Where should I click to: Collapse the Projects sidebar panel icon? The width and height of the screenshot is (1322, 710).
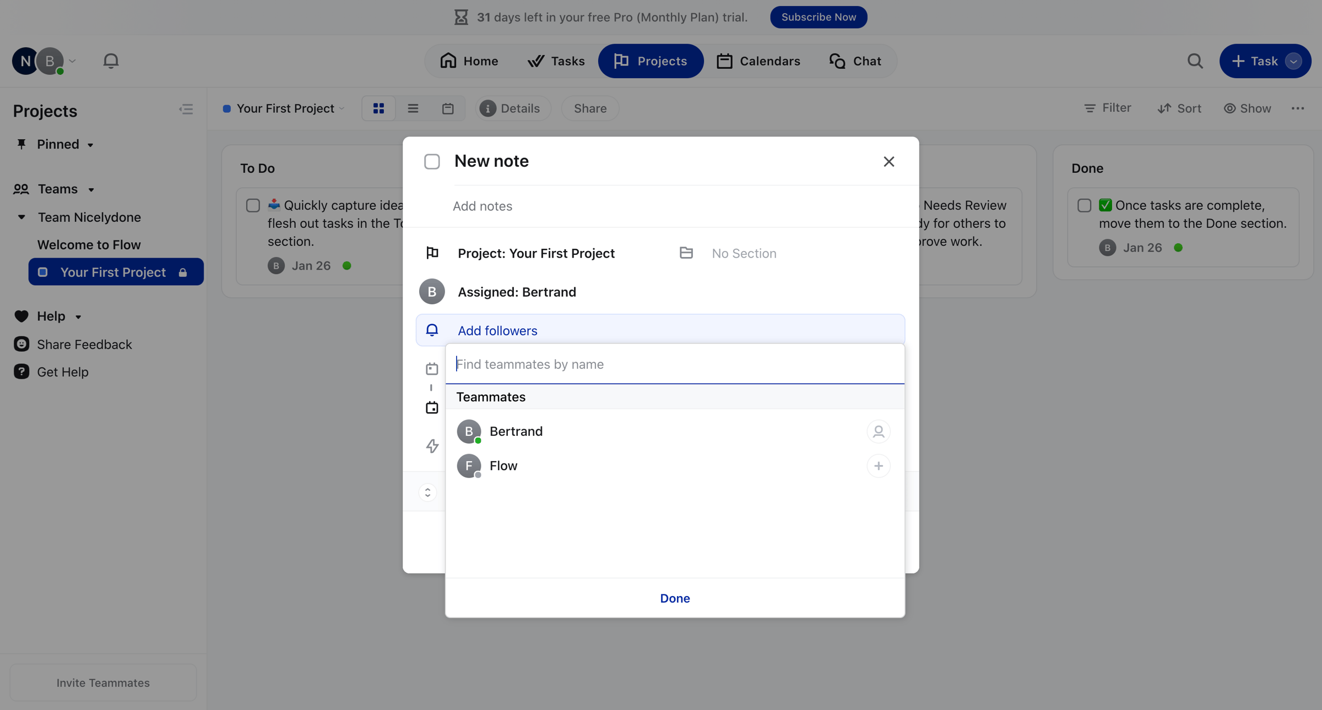[x=186, y=110]
